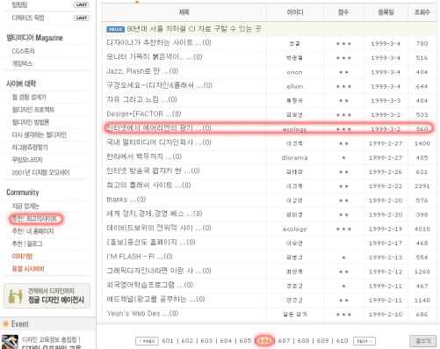This screenshot has height=349, width=440.
Task: Click the blue NEWS badge icon
Action: click(115, 29)
